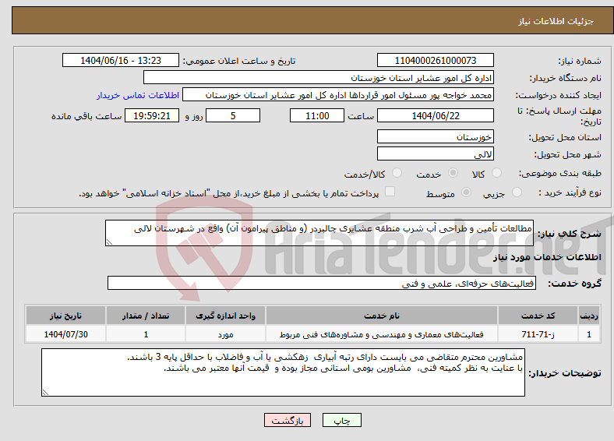
Task: Click the remaining time field 19:59:21
Action: coord(152,115)
